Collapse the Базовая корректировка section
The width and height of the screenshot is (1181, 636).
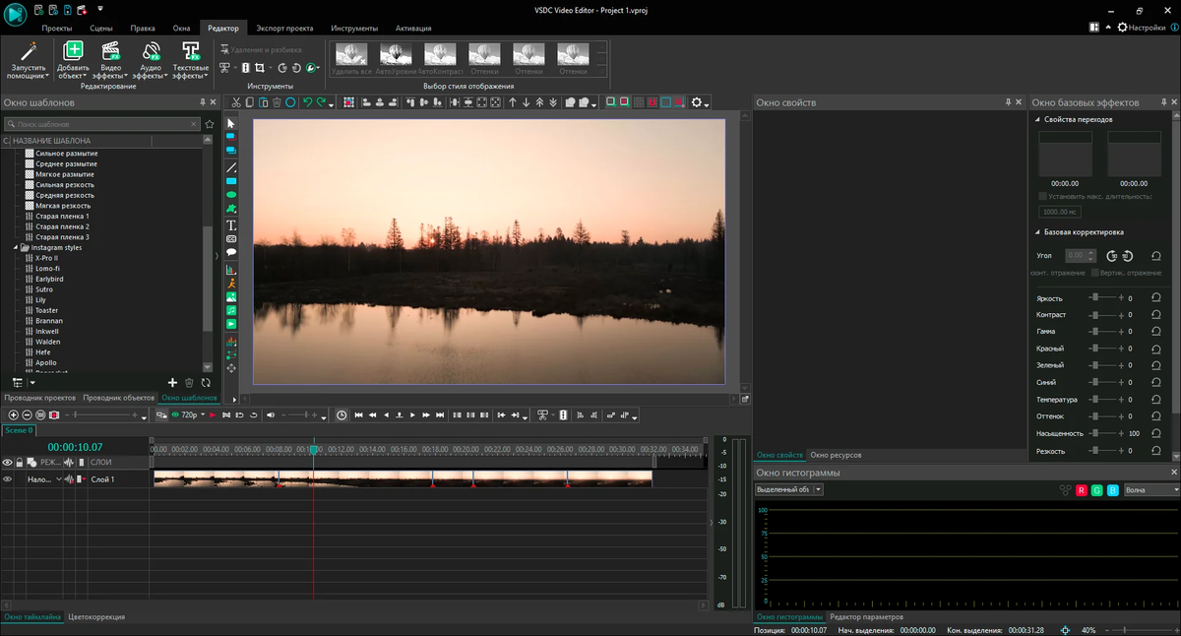[x=1037, y=232]
